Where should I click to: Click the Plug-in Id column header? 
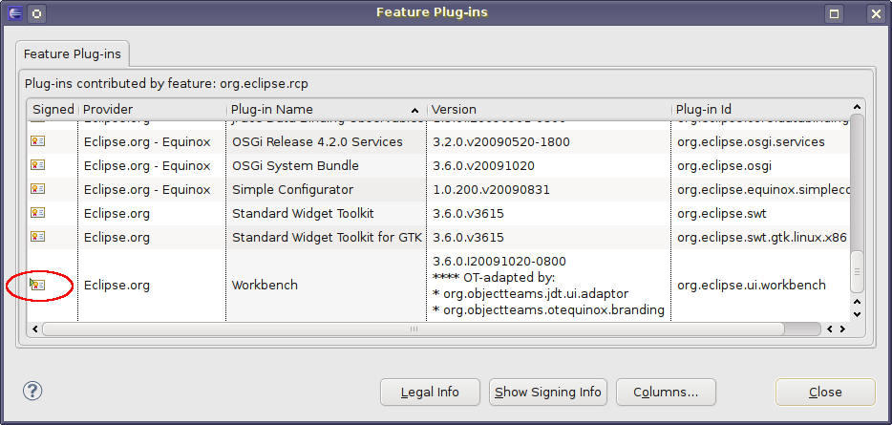tap(759, 110)
